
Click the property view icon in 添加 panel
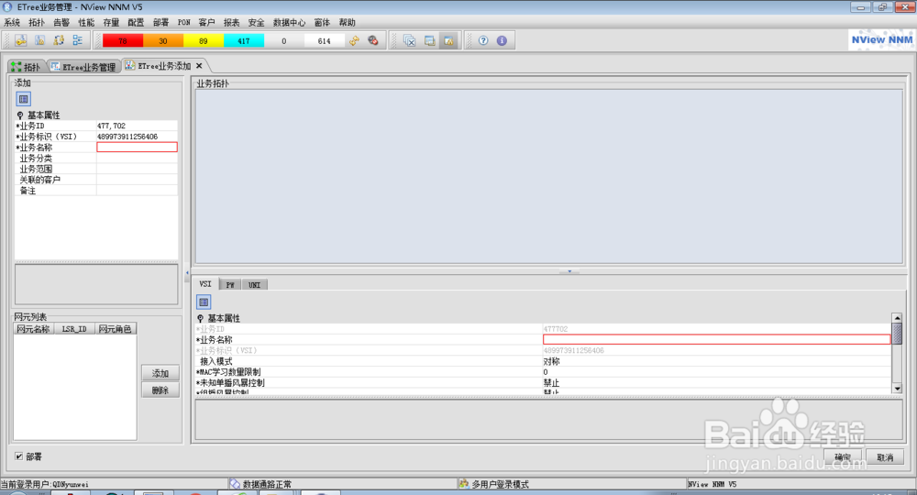(x=24, y=99)
